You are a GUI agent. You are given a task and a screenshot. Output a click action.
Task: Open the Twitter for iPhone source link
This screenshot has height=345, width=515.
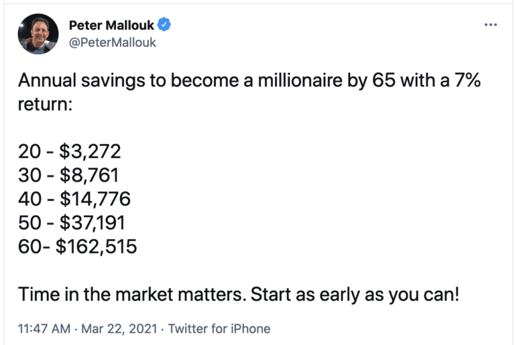coord(219,328)
